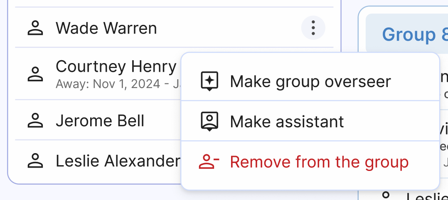Viewport: 448px width, 200px height.
Task: Click the red remove-person icon
Action: pos(209,162)
